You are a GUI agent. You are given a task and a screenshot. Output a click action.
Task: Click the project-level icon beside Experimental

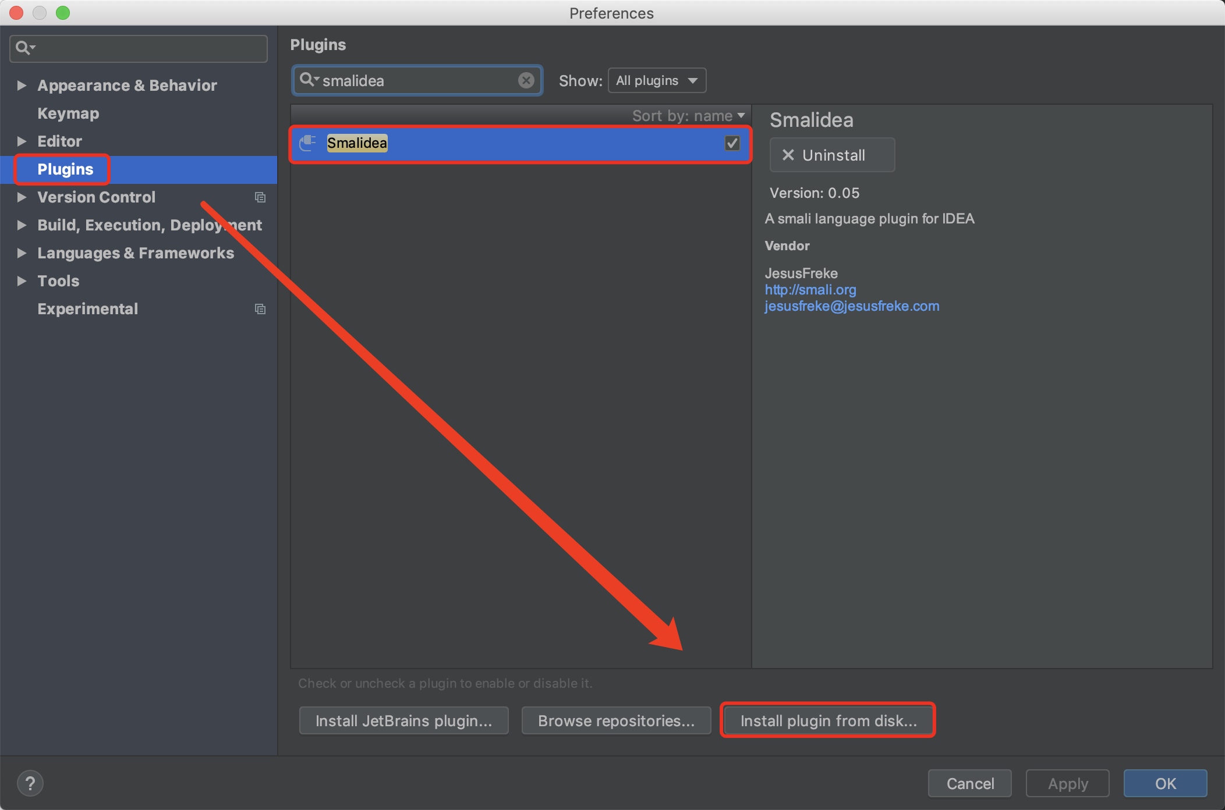click(260, 309)
